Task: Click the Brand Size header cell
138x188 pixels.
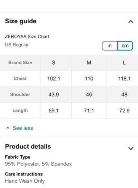Action: tap(20, 62)
